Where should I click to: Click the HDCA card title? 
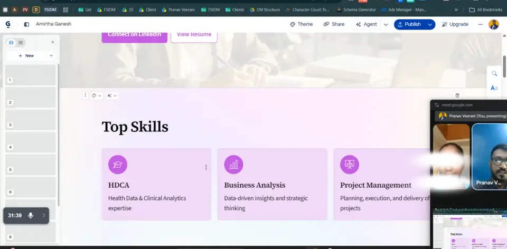tap(119, 185)
